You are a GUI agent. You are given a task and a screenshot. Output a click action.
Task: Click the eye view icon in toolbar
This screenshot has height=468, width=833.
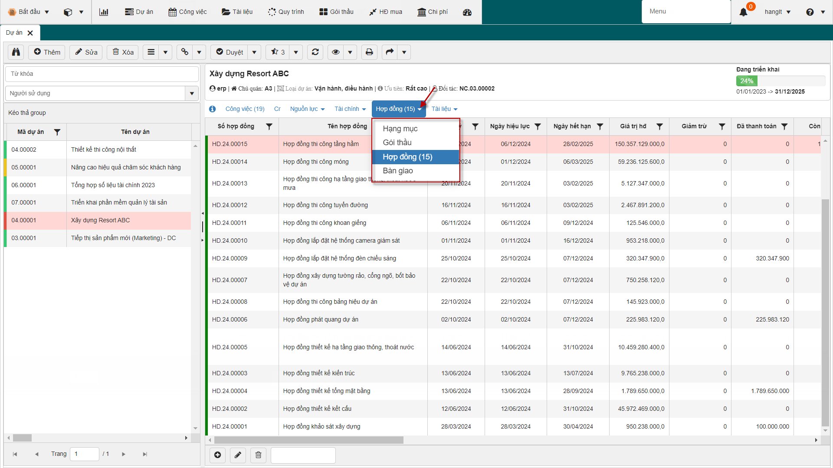tap(335, 52)
